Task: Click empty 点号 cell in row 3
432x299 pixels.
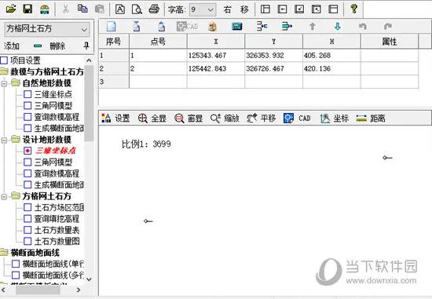Action: (x=158, y=82)
